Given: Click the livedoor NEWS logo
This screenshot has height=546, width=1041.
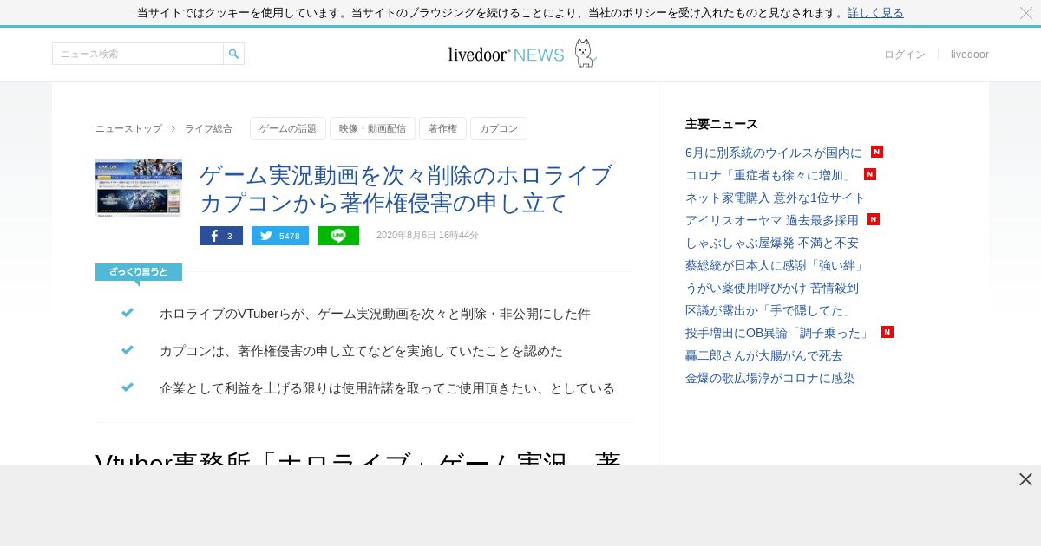Looking at the screenshot, I should pyautogui.click(x=506, y=55).
